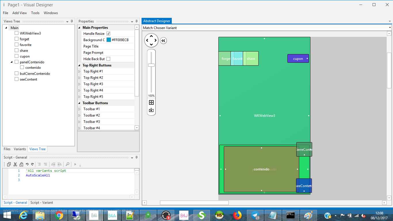The height and width of the screenshot is (221, 393).
Task: Collapse the Toolbar Buttons section
Action: (x=80, y=103)
